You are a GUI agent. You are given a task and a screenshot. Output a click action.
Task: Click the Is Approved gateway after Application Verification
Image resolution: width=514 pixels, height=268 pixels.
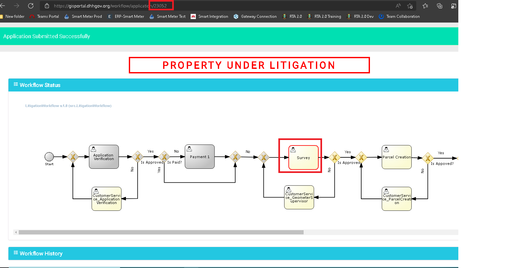[x=138, y=157]
